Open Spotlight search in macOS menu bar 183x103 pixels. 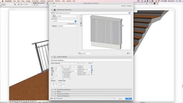[x=177, y=1]
